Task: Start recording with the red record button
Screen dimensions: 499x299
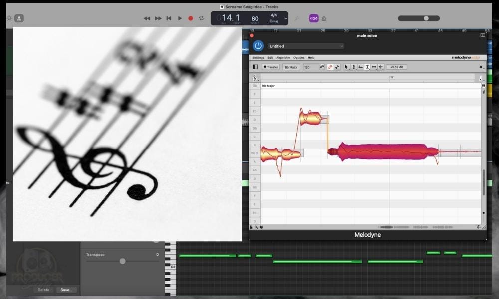Action: point(191,18)
